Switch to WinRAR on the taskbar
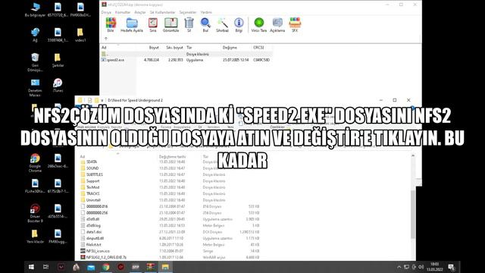This screenshot has height=273, width=485. [x=151, y=267]
